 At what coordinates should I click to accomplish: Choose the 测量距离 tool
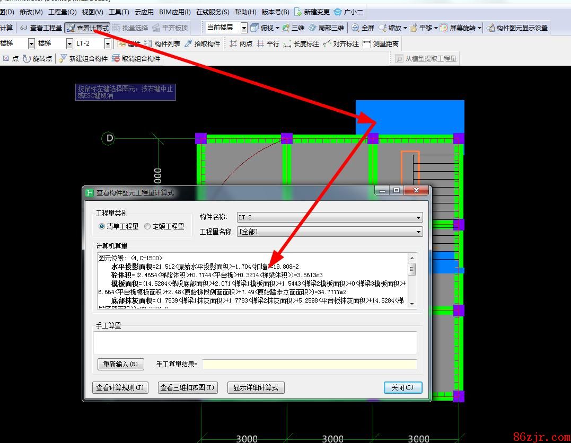point(381,43)
